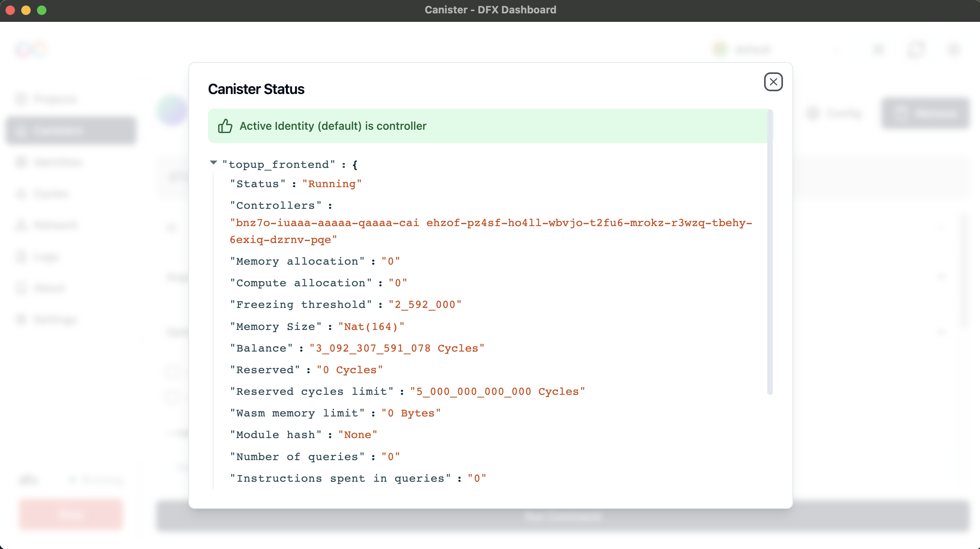Click the "Canister Status" dialog heading

coord(256,89)
